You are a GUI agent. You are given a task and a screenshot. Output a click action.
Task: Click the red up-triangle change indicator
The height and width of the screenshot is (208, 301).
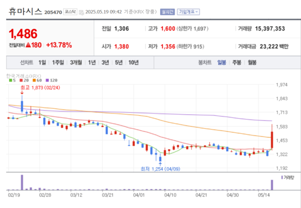28,45
